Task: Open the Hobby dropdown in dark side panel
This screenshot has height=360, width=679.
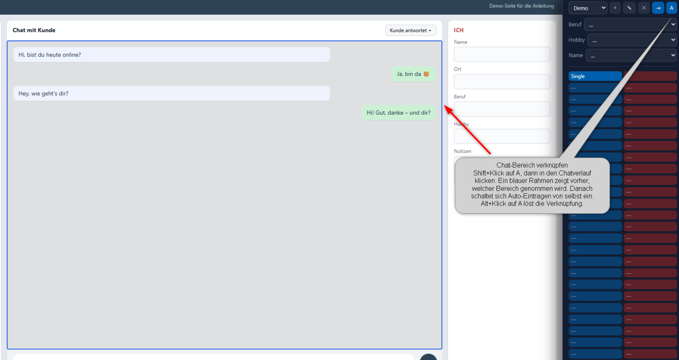Action: coord(632,40)
